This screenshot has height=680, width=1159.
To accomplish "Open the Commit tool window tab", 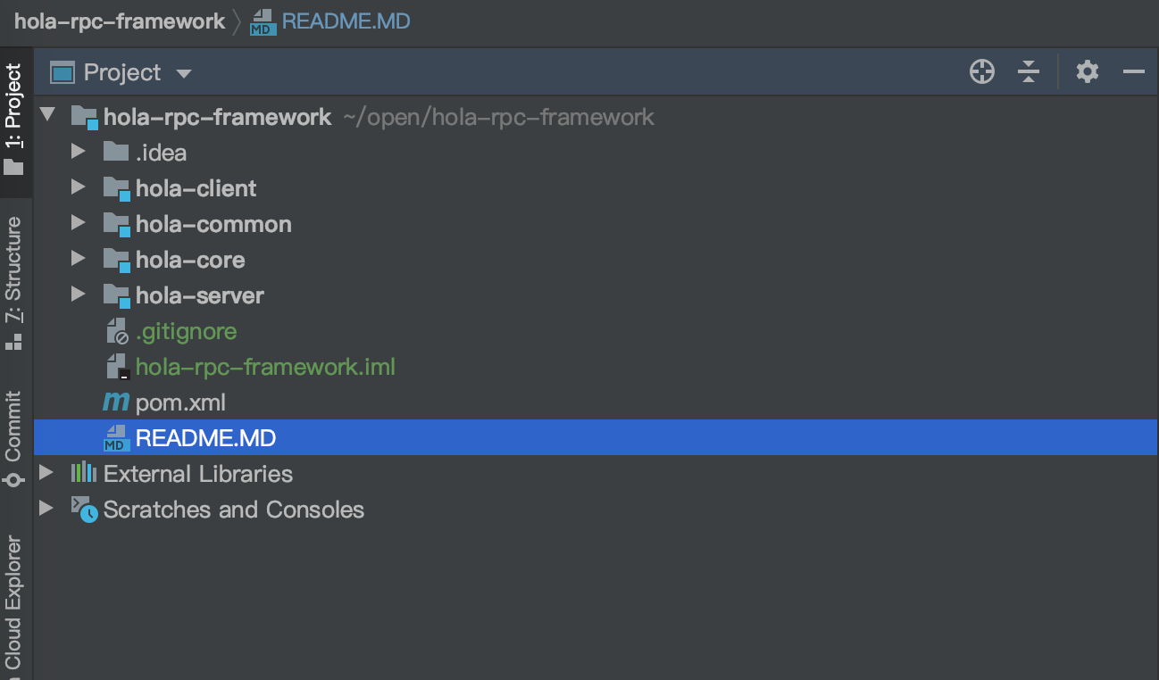I will [x=13, y=439].
